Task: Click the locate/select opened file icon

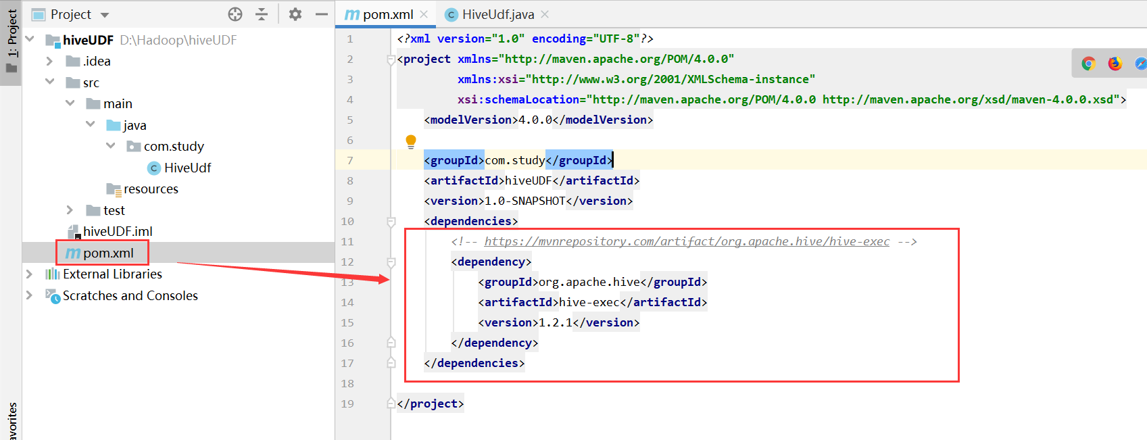Action: pyautogui.click(x=235, y=14)
